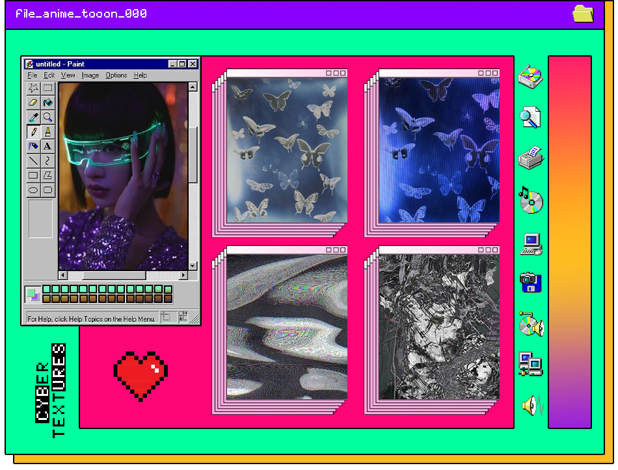Open the Image menu
This screenshot has height=470, width=618.
[x=90, y=75]
